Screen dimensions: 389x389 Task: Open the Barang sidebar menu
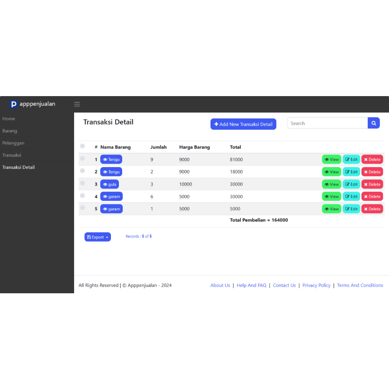coord(10,131)
